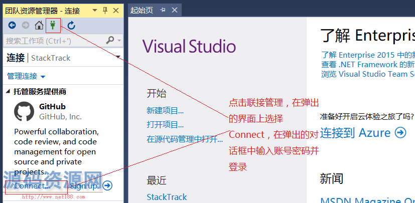Click the Visual Studio logo text
The height and width of the screenshot is (203, 415).
189,47
